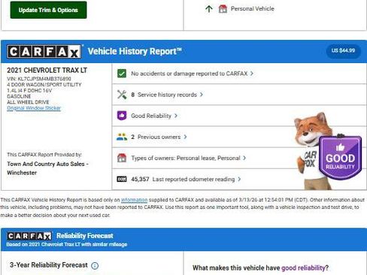Open the Original Window Sticker link
This screenshot has height=275, width=367.
[x=34, y=108]
